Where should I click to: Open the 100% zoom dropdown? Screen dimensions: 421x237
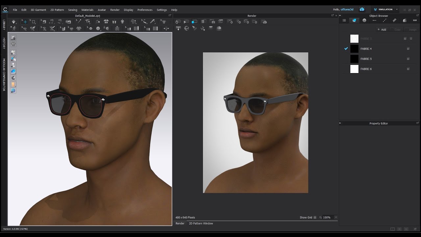pos(335,217)
